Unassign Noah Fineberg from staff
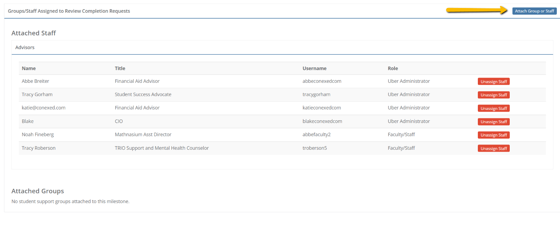This screenshot has height=229, width=560. coord(494,135)
